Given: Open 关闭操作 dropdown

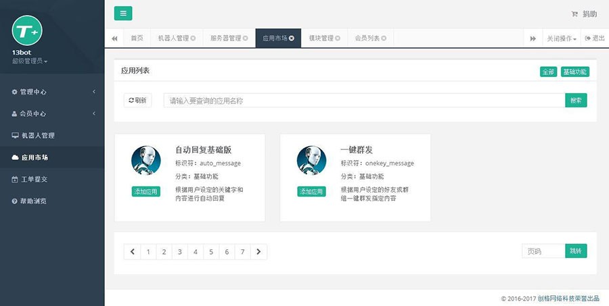Looking at the screenshot, I should click(x=562, y=39).
